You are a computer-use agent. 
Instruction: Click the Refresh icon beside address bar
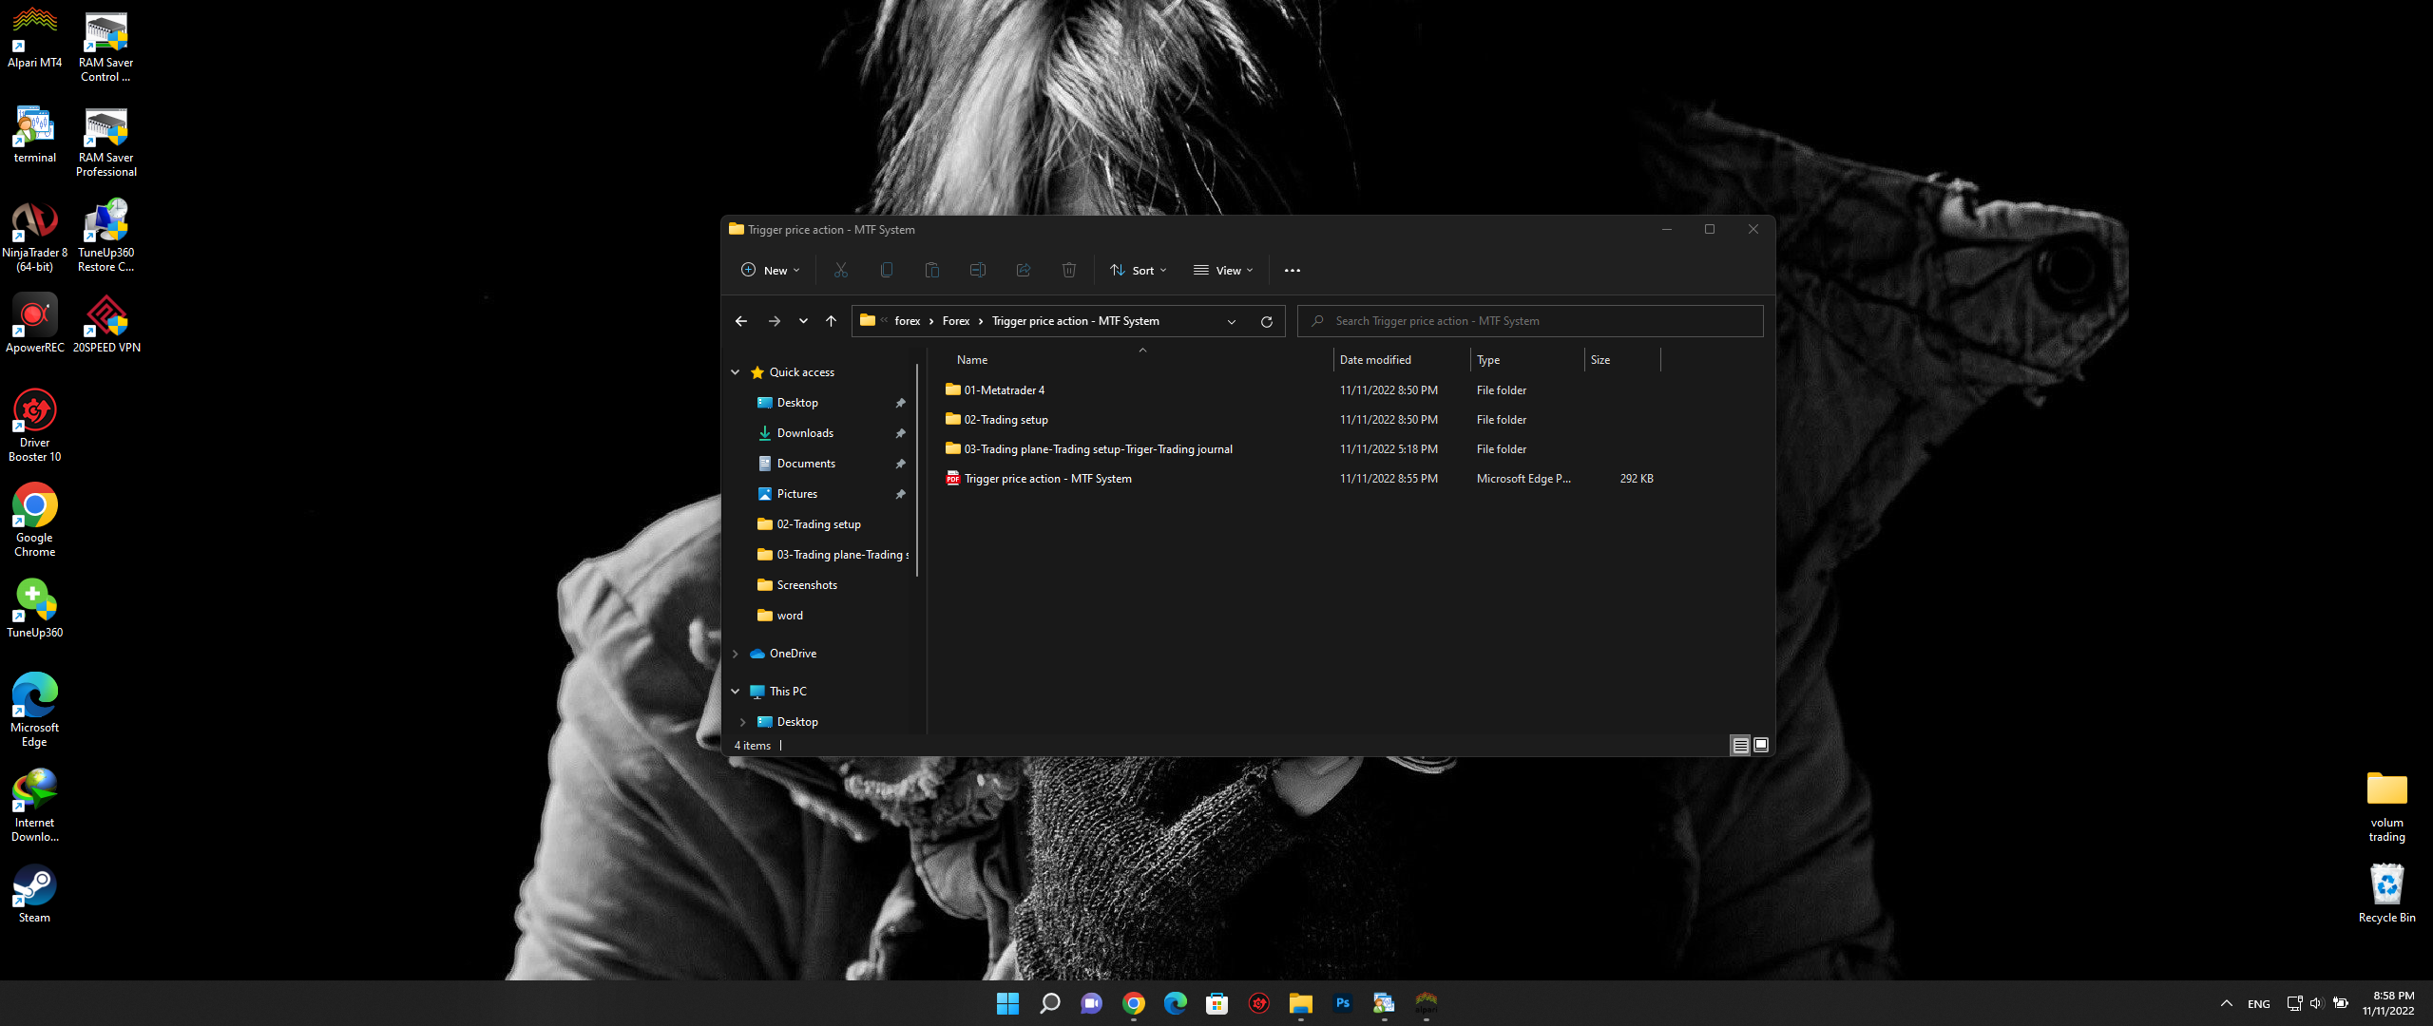point(1266,322)
